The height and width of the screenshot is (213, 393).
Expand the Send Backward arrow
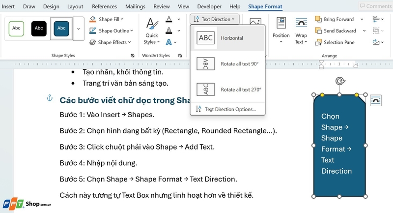364,31
